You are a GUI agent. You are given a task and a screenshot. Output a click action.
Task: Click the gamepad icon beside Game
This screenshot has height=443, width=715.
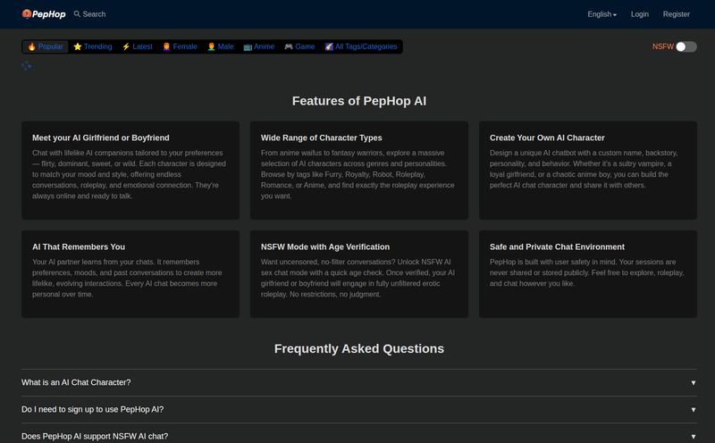pyautogui.click(x=289, y=46)
